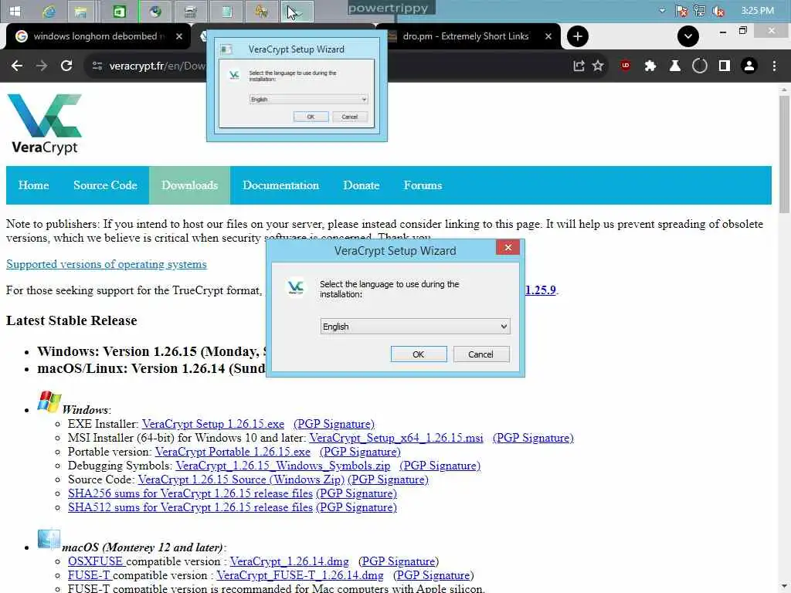Viewport: 791px width, 593px height.
Task: Open the profile avatar menu
Action: (749, 66)
